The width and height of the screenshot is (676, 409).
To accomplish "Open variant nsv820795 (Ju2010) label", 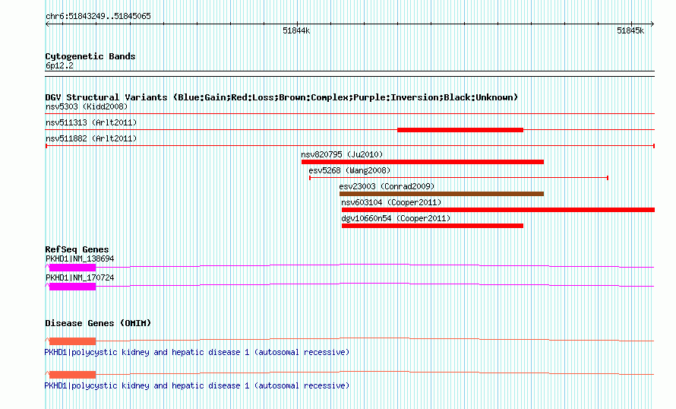I will tap(342, 154).
